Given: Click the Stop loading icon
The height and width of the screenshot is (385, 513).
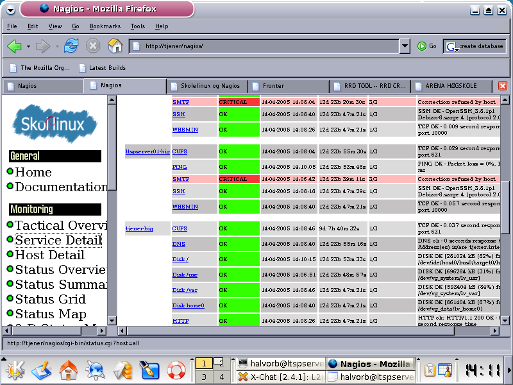Looking at the screenshot, I should coord(93,46).
